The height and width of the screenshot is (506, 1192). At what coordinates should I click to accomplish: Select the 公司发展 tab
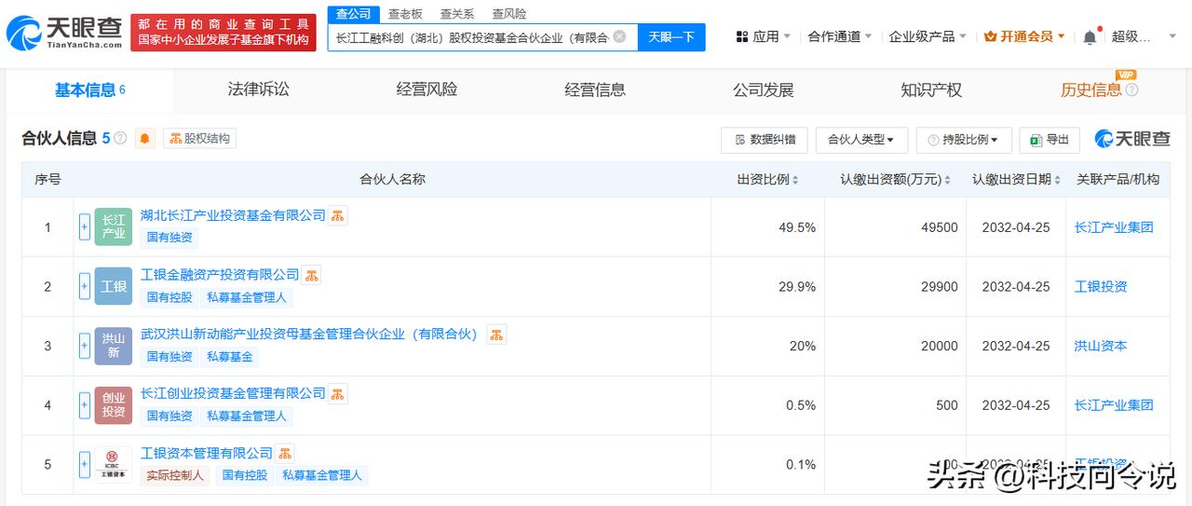(764, 89)
